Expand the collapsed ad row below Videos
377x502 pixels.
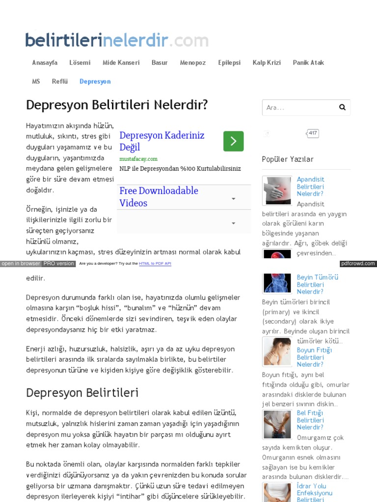[x=233, y=223]
